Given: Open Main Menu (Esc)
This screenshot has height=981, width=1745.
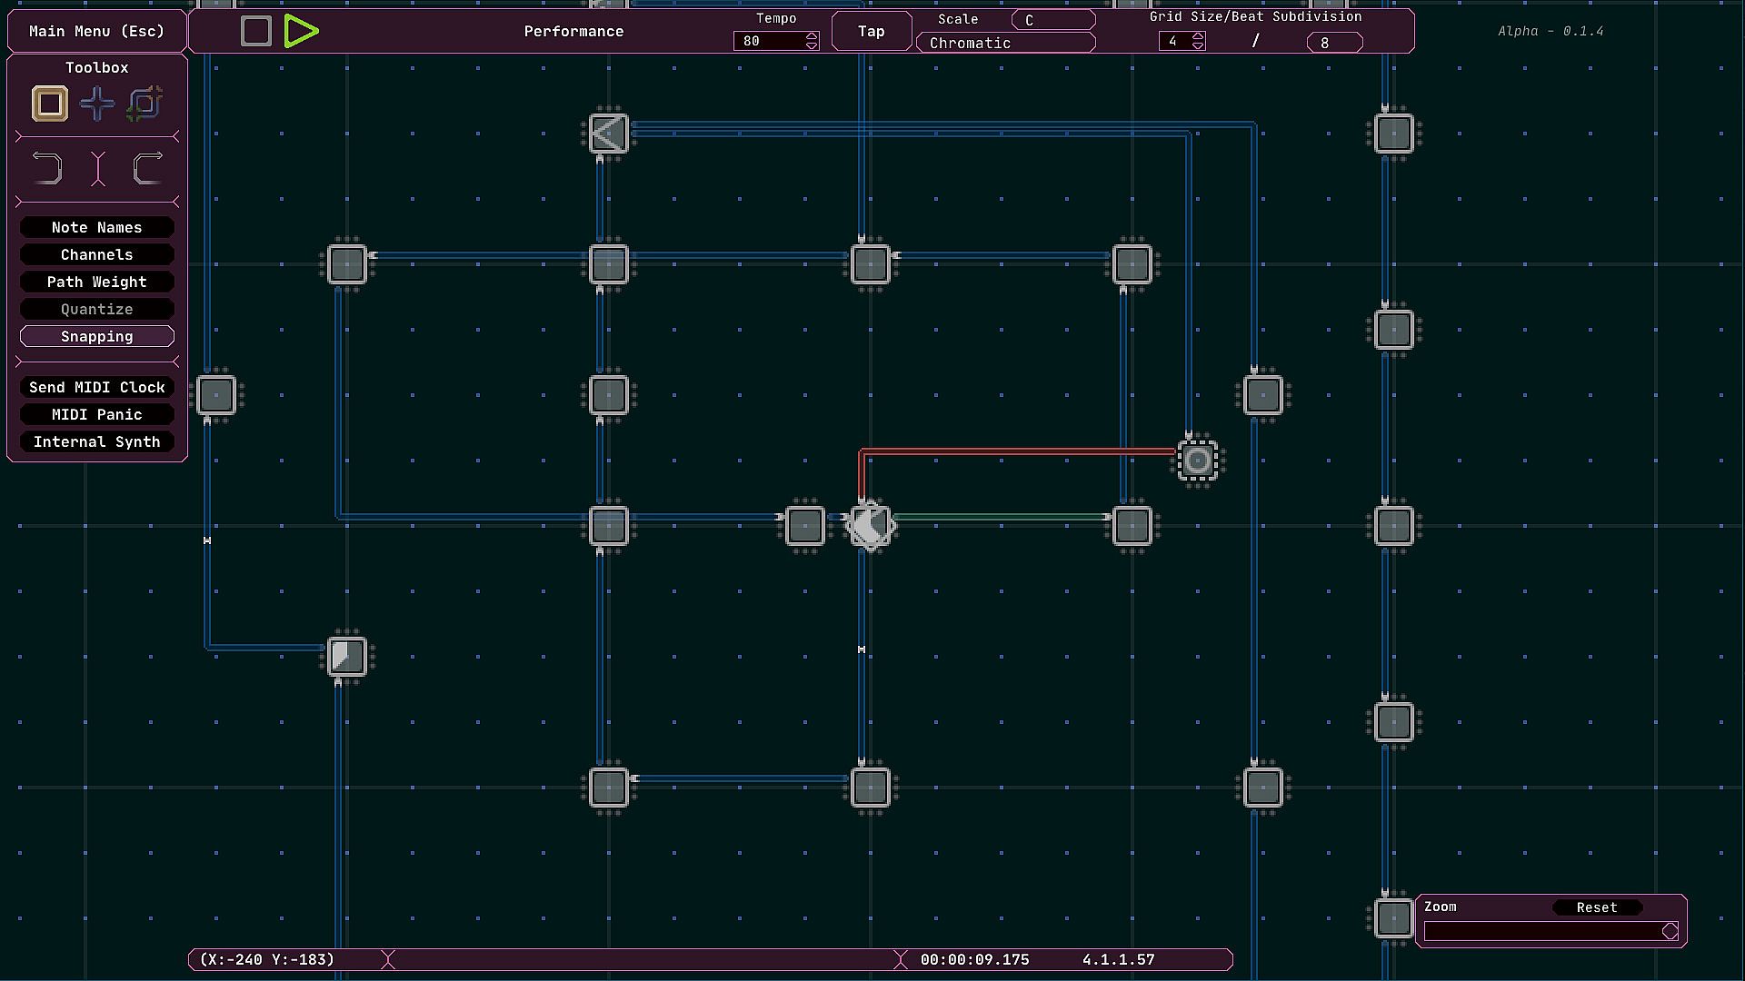Looking at the screenshot, I should coord(97,31).
